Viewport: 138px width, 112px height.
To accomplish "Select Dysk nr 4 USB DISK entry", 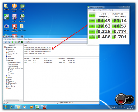I will click(34, 53).
